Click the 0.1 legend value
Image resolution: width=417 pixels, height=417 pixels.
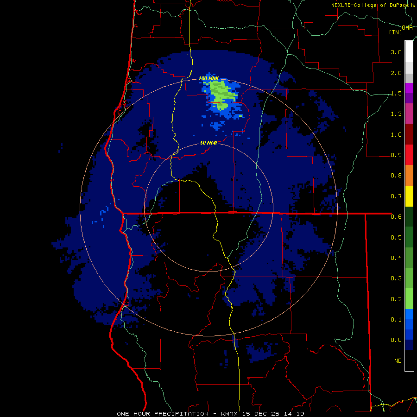396,320
